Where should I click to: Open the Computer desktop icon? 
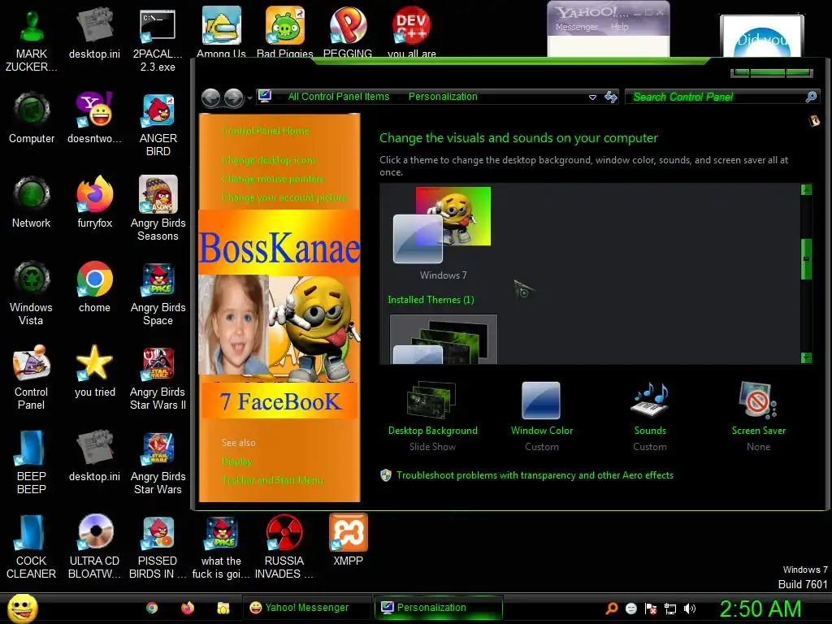tap(32, 118)
